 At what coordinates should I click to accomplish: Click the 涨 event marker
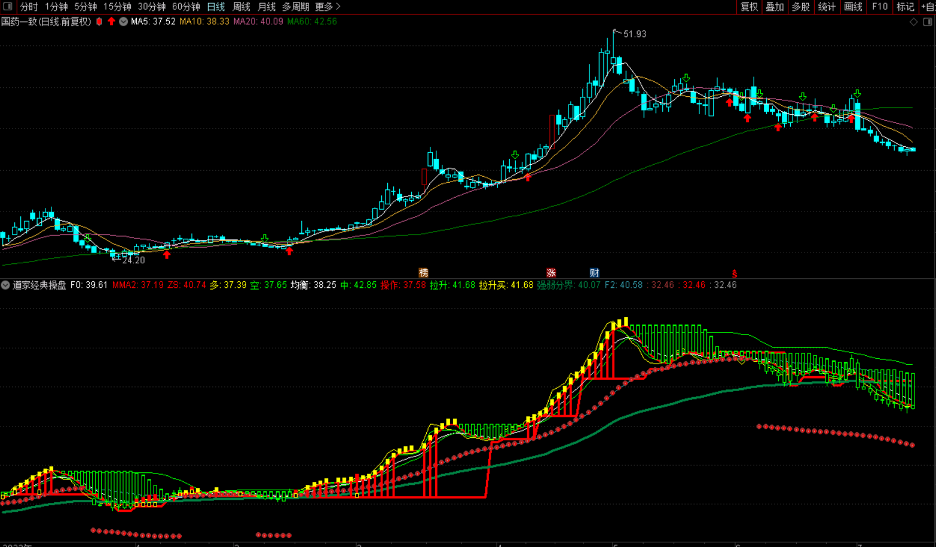551,273
